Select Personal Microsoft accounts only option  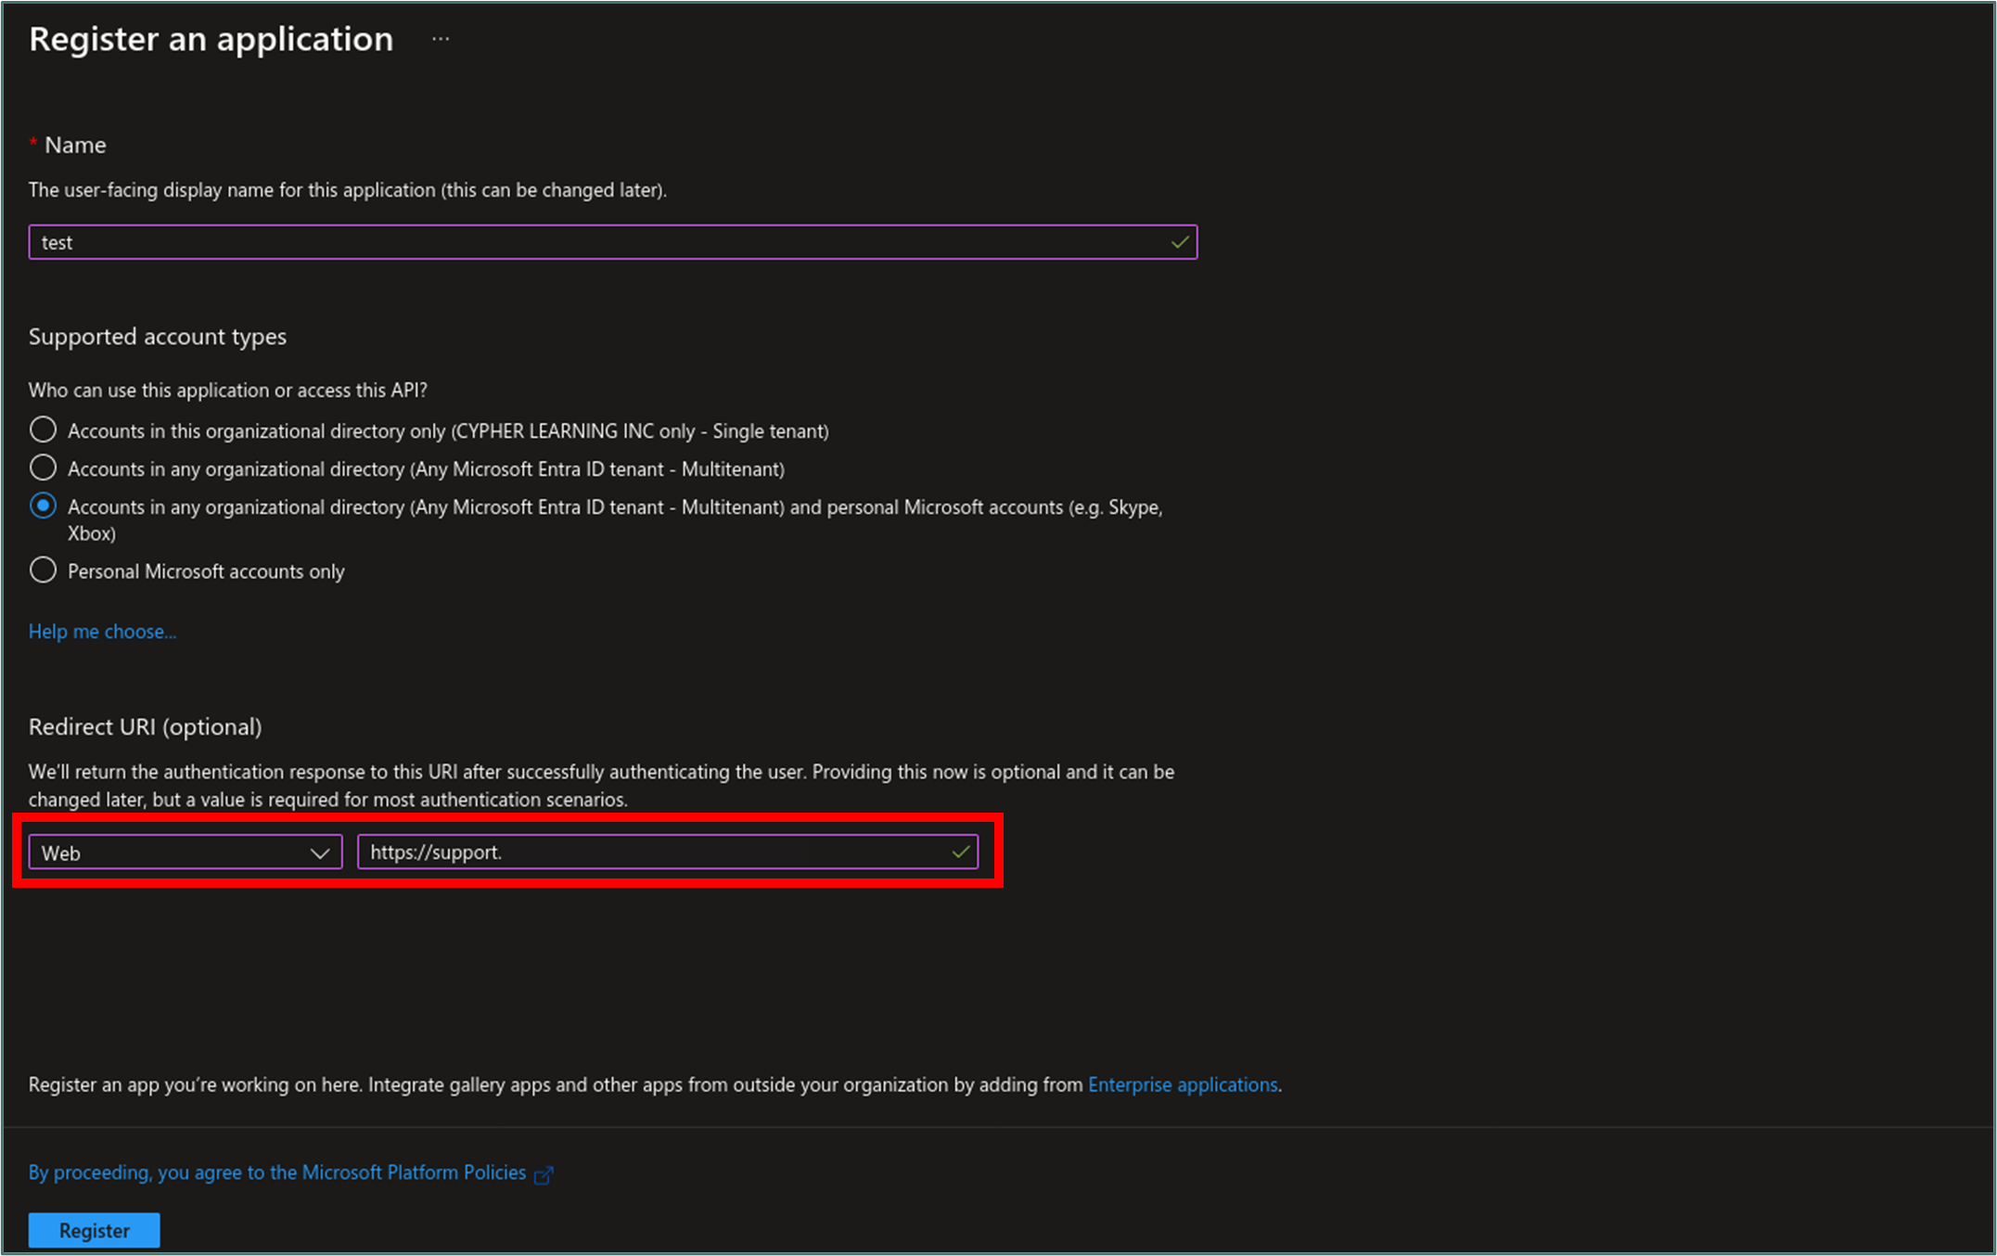43,570
